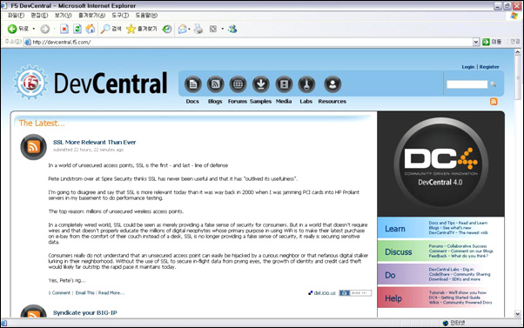Open the Docs icon in DevCentral navigation
The width and height of the screenshot is (524, 328).
193,84
